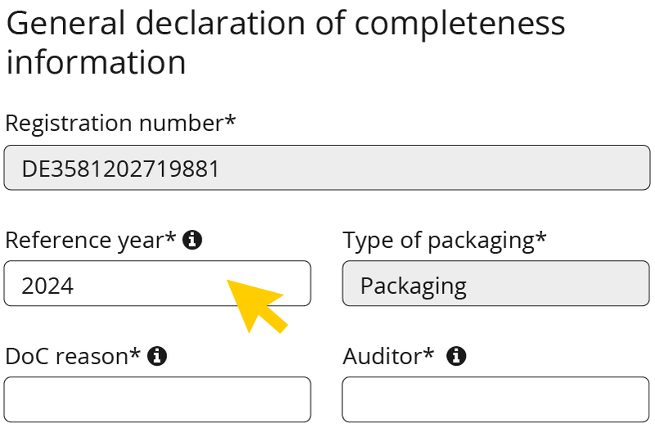Click the asterisk after DoC reason
Viewport: 655px width, 437px height.
pos(135,353)
